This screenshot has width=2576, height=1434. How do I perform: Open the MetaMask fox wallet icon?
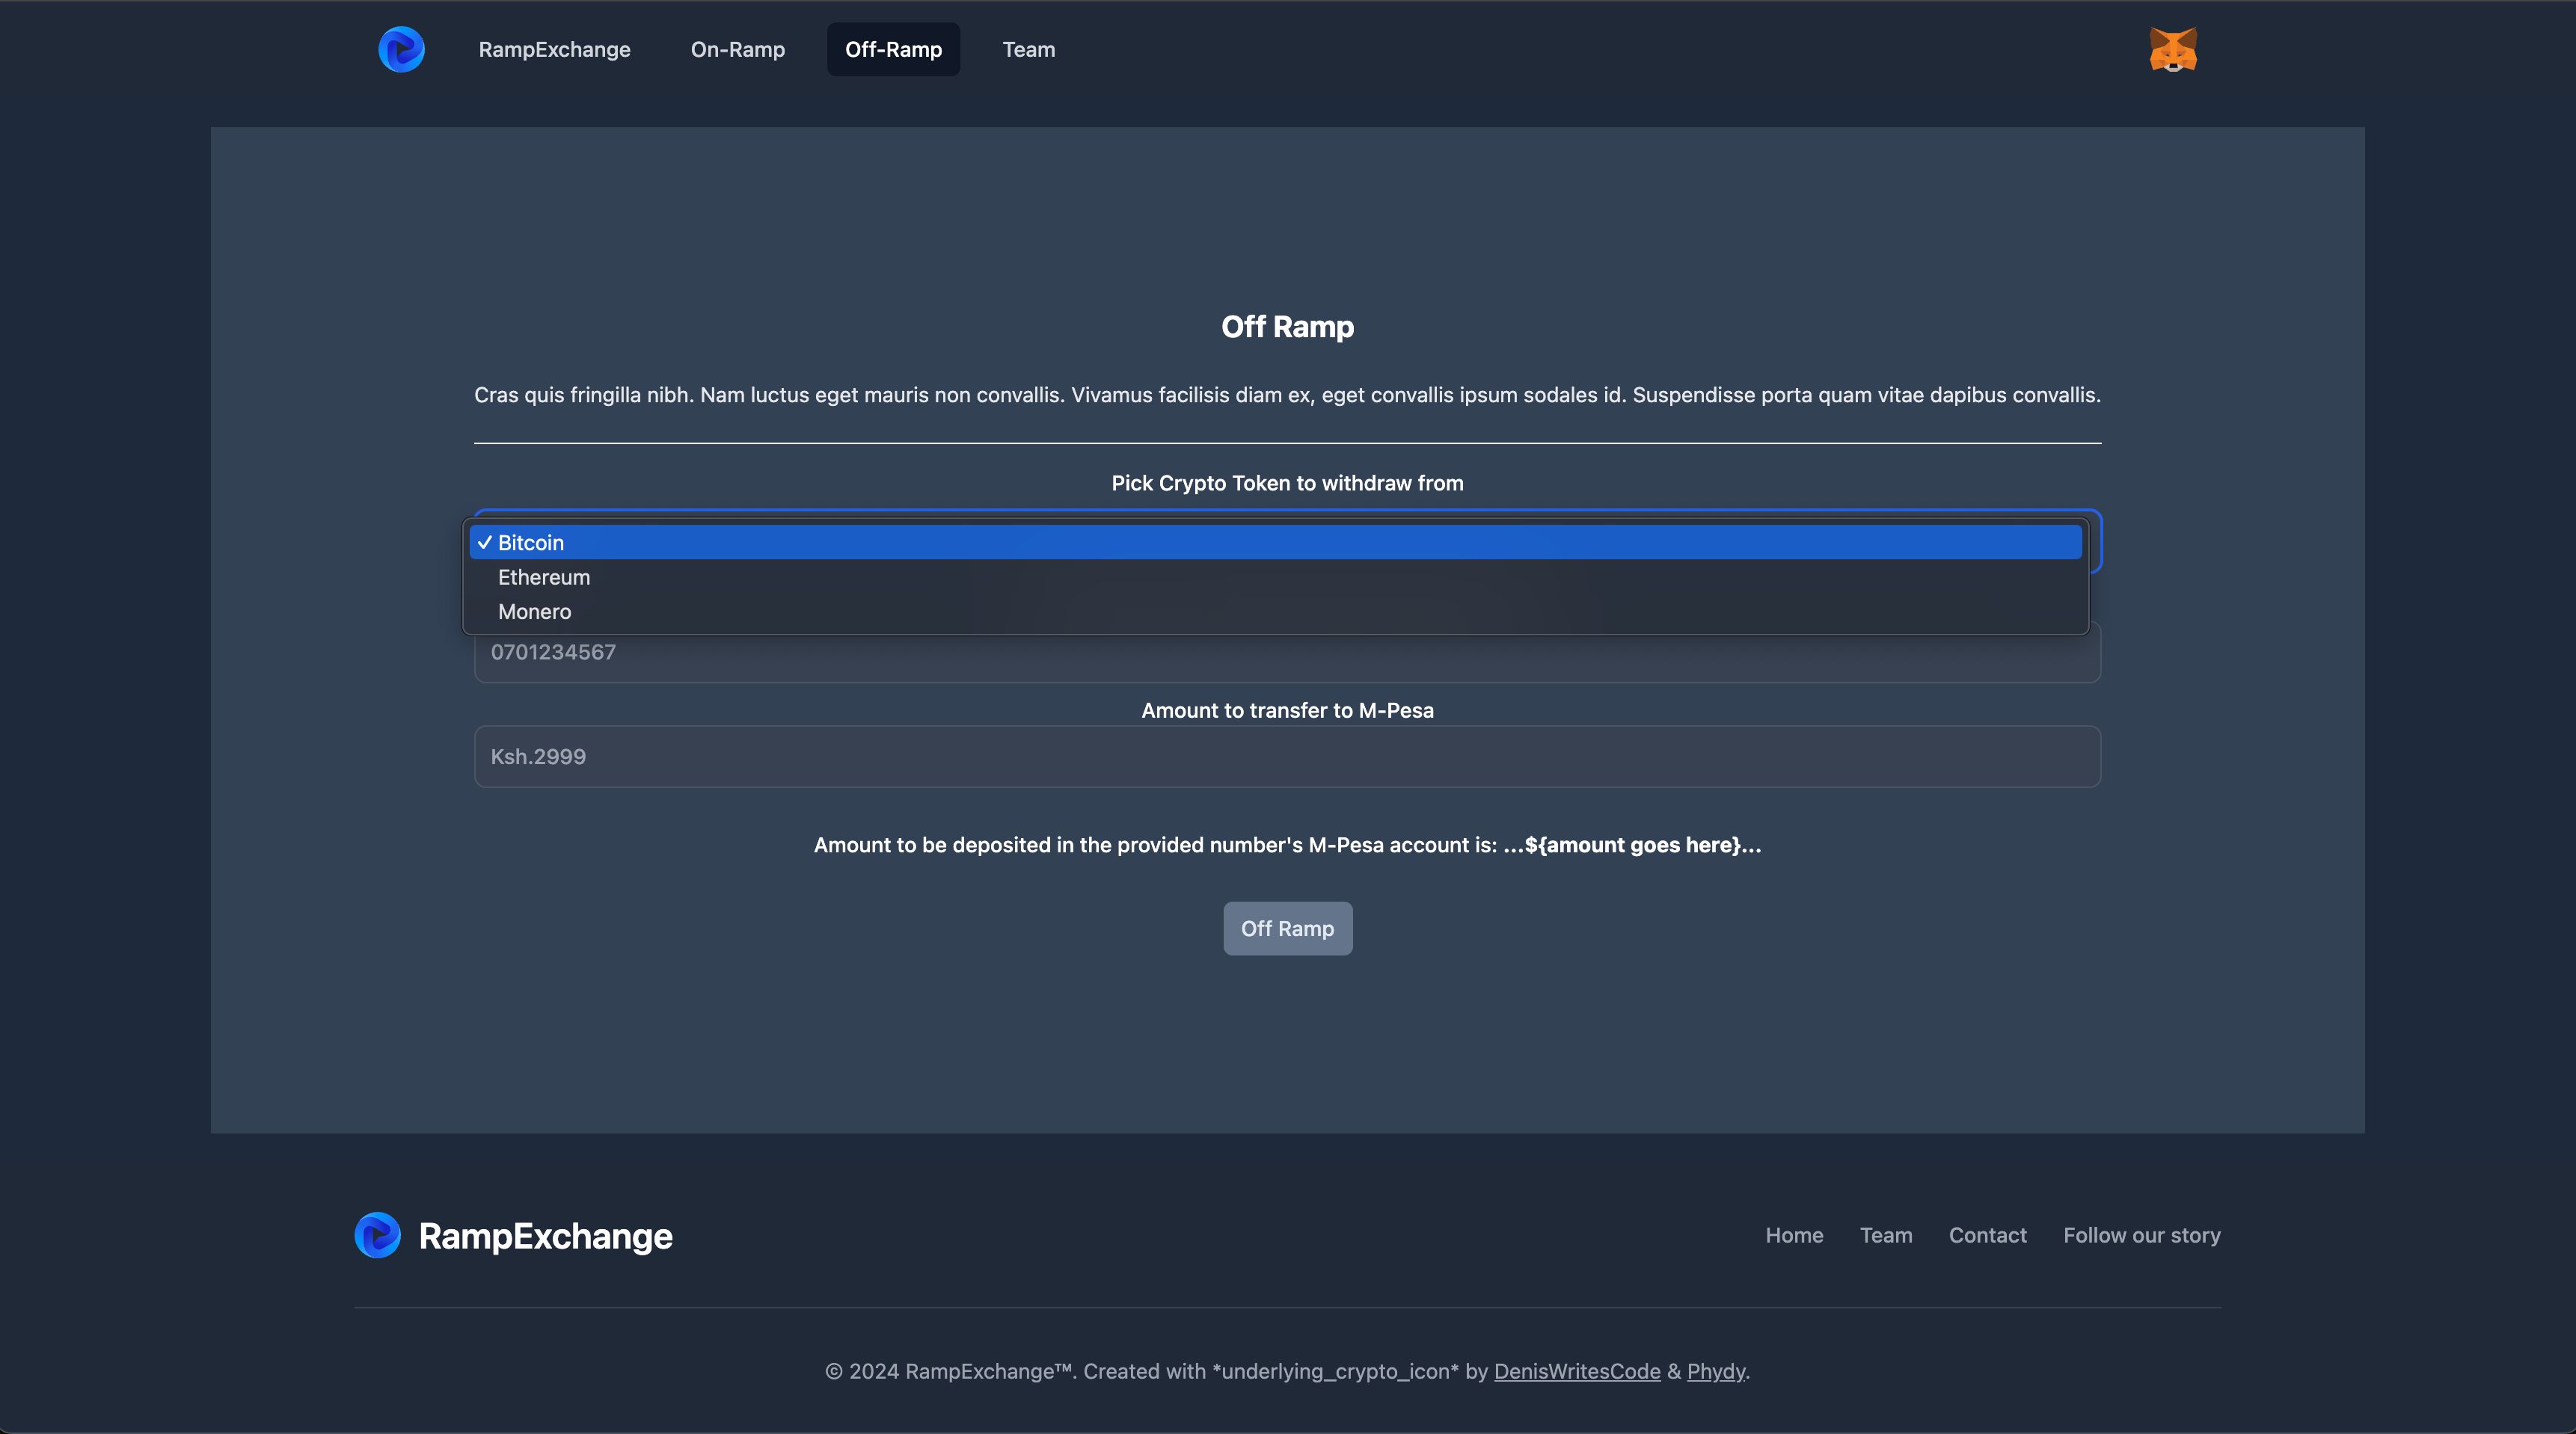pos(2172,50)
